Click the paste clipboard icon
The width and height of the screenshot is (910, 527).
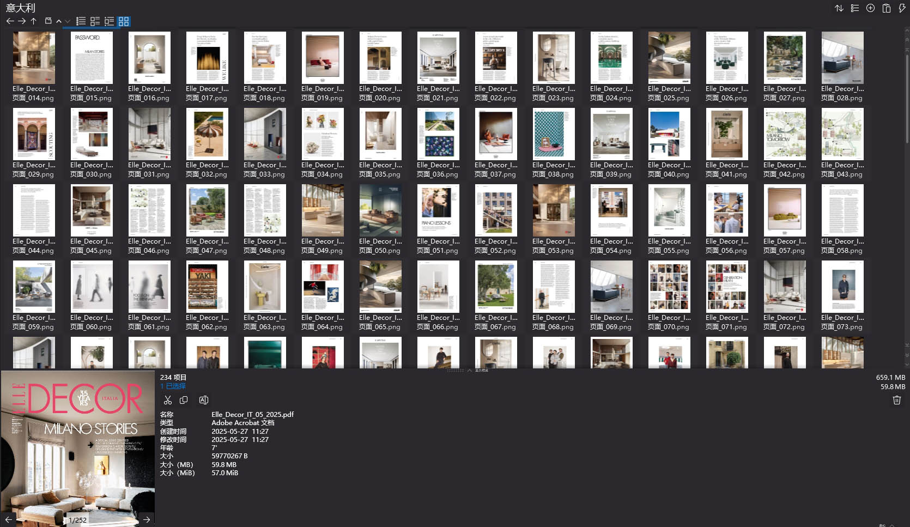pos(887,8)
